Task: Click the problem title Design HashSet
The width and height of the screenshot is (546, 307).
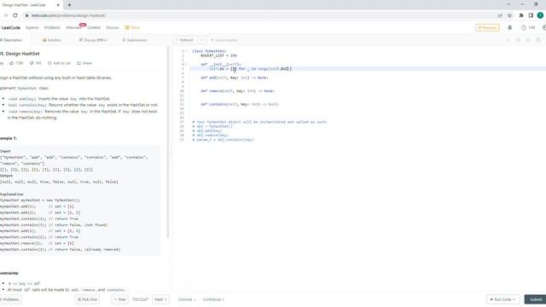Action: coord(20,54)
